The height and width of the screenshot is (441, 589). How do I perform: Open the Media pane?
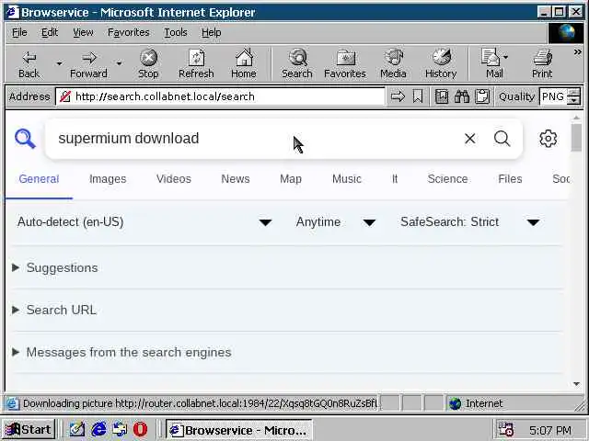(x=393, y=64)
